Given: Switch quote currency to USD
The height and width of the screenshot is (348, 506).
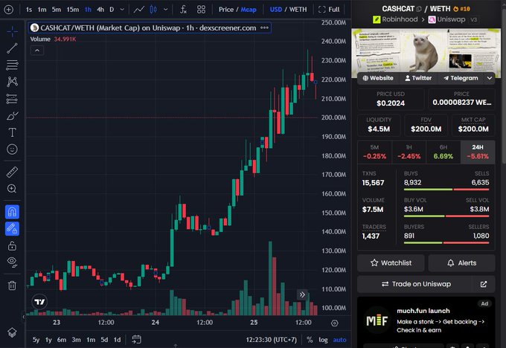Looking at the screenshot, I should tap(275, 10).
